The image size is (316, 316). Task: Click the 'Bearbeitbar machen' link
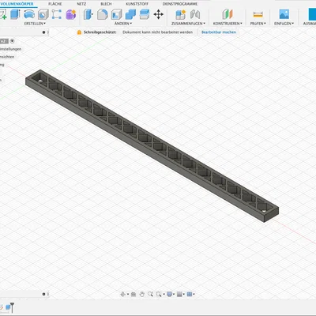(x=219, y=32)
